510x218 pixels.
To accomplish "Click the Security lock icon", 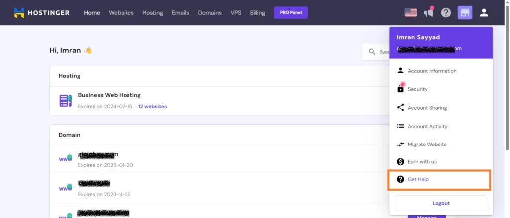I will pos(401,88).
